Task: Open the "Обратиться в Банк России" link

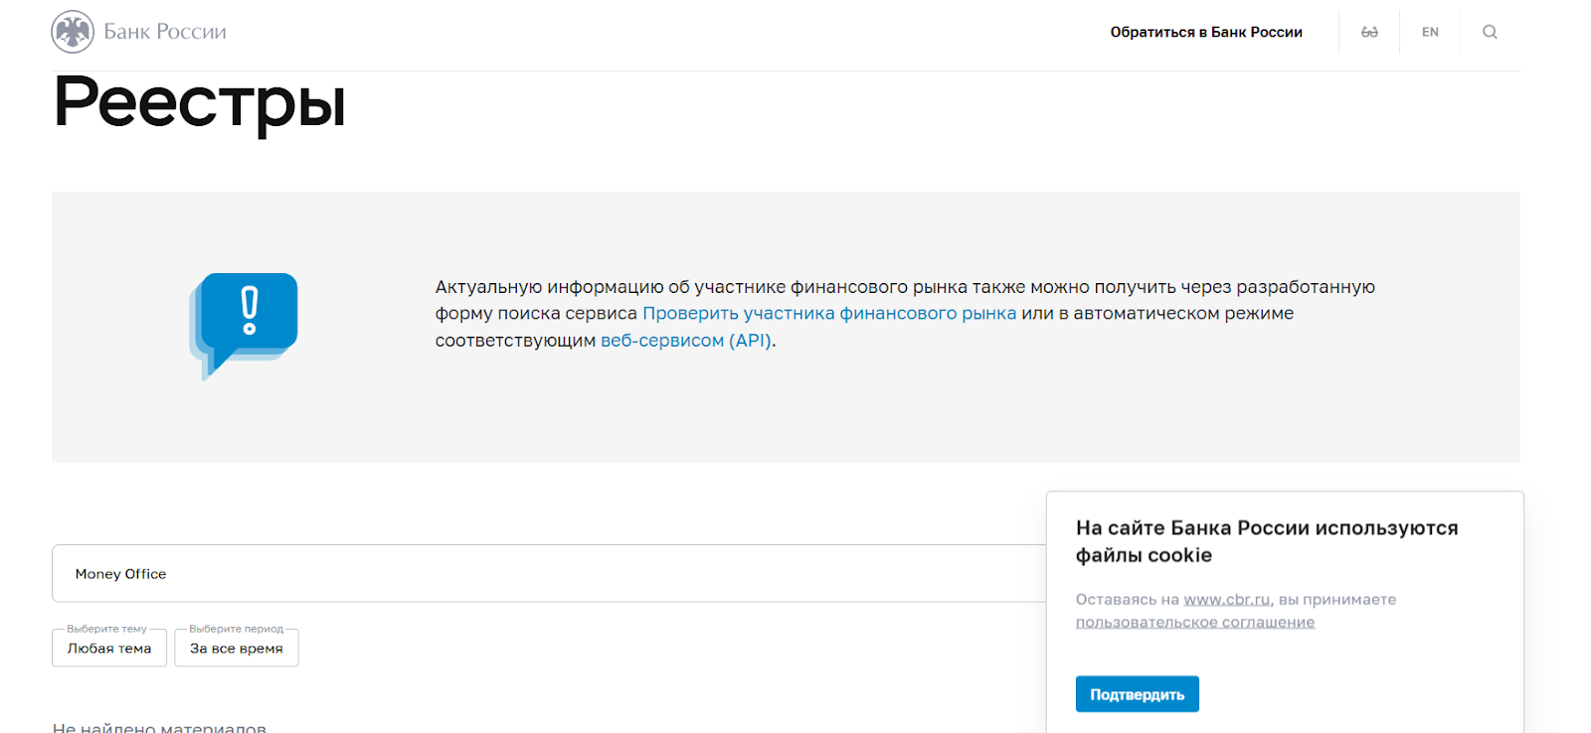Action: pos(1206,32)
